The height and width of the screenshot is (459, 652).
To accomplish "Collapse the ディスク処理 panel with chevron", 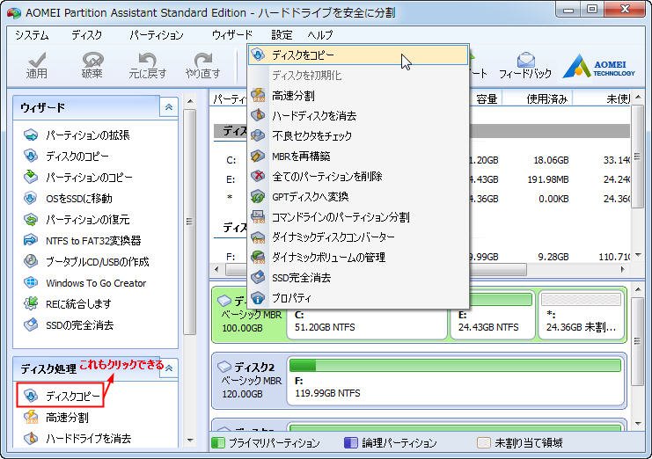I will tap(169, 368).
